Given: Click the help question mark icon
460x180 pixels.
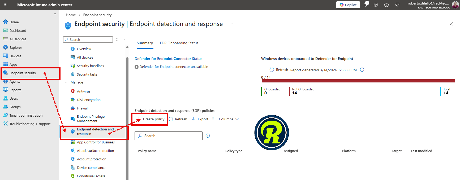Looking at the screenshot, I should (386, 5).
